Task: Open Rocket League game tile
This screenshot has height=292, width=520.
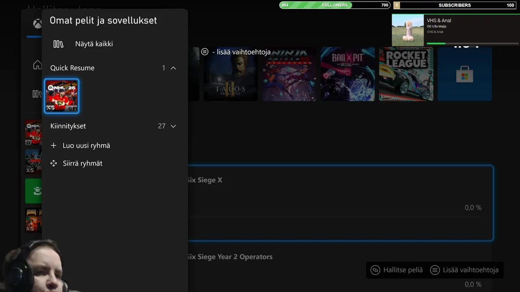Action: click(406, 74)
